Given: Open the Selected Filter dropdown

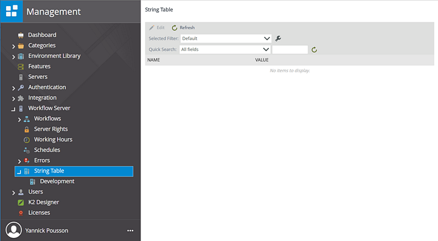Looking at the screenshot, I should 226,38.
